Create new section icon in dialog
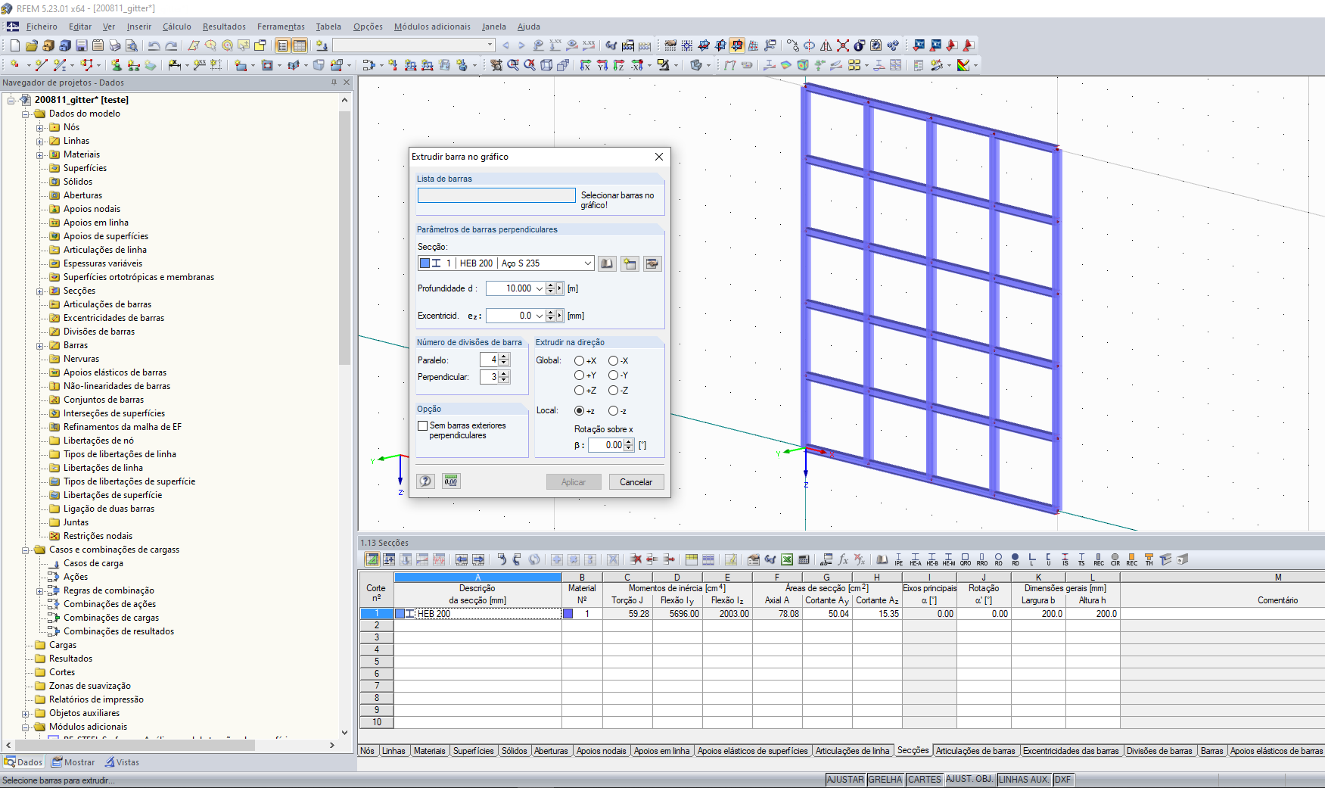 (630, 263)
